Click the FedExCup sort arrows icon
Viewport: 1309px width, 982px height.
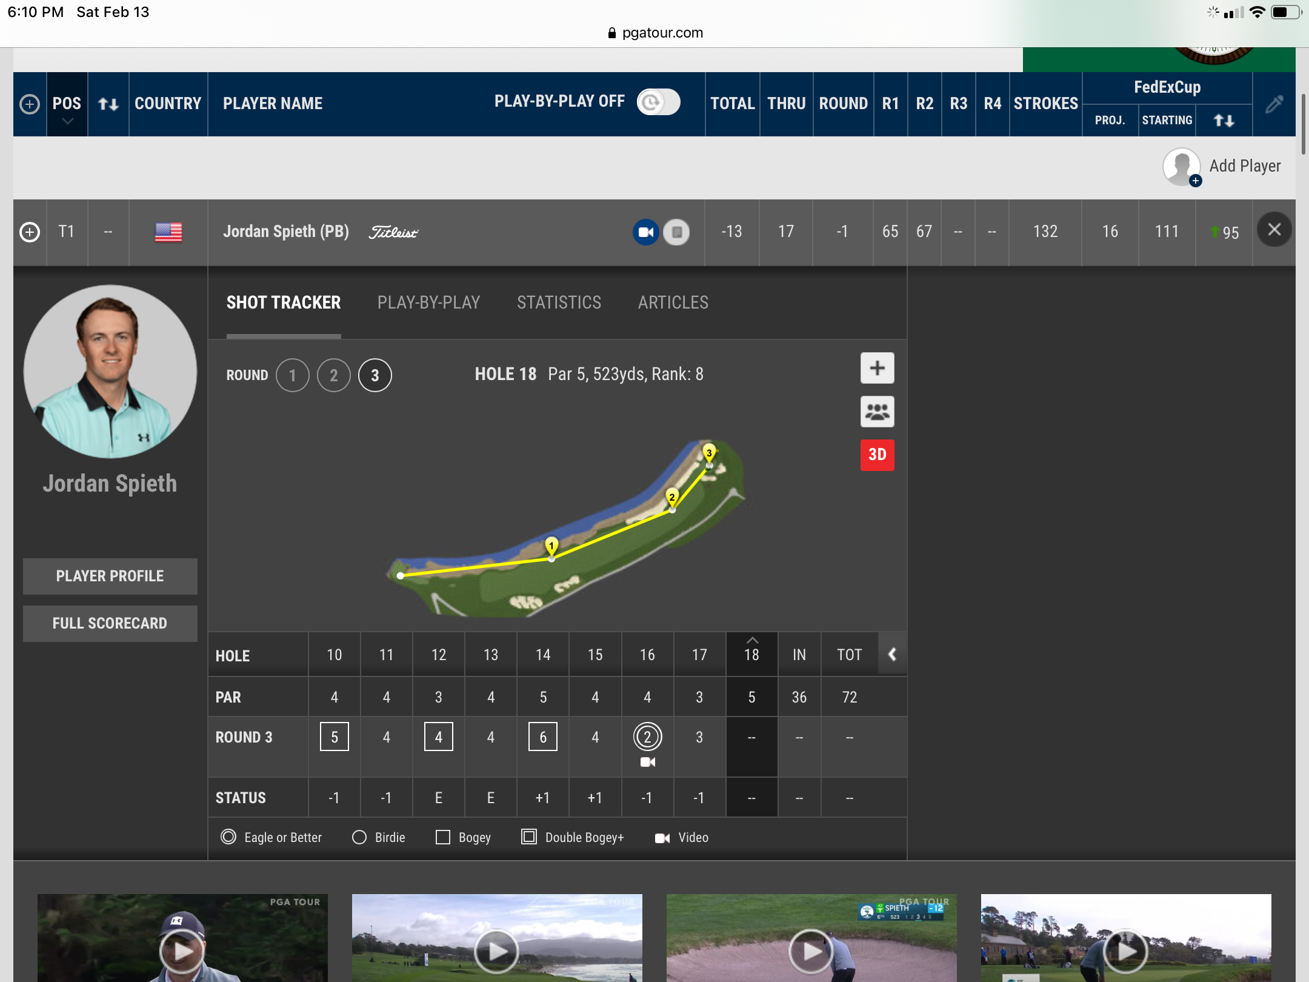[x=1224, y=121]
